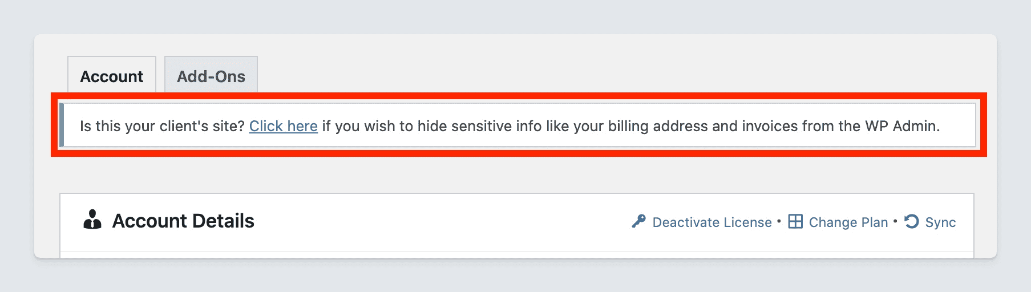1031x292 pixels.
Task: Follow the "Click here" link in the notice
Action: coord(283,126)
